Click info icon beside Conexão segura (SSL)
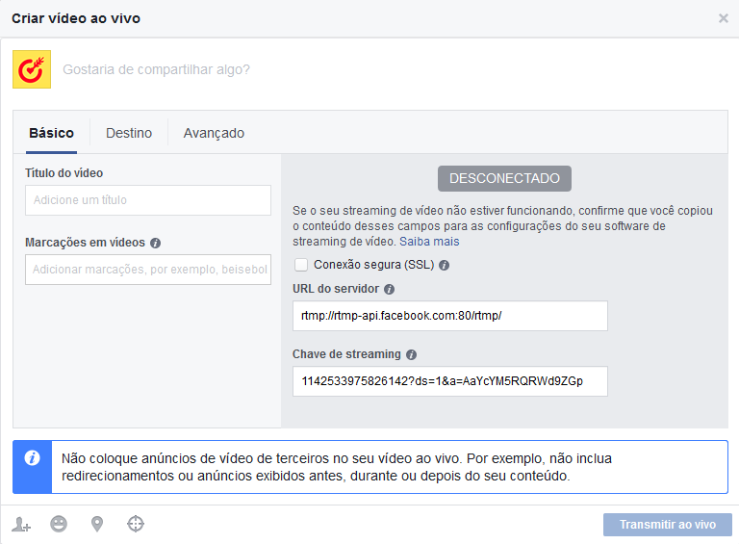This screenshot has height=544, width=739. click(x=445, y=265)
